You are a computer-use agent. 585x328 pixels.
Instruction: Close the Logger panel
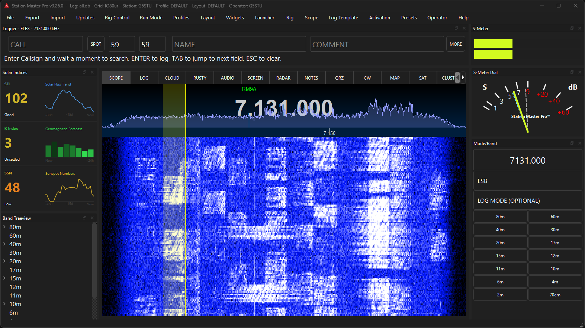(464, 28)
